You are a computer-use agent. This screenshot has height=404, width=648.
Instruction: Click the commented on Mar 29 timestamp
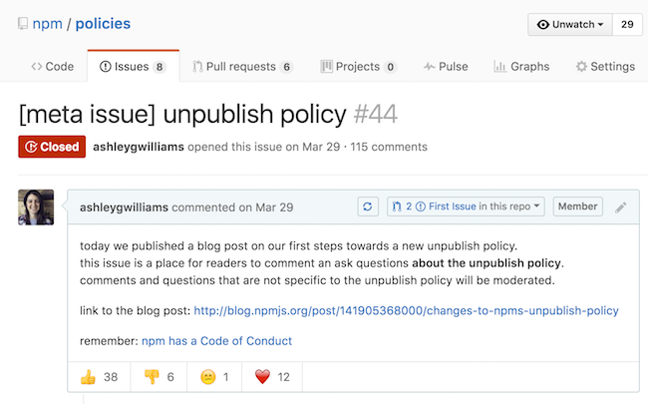click(232, 207)
